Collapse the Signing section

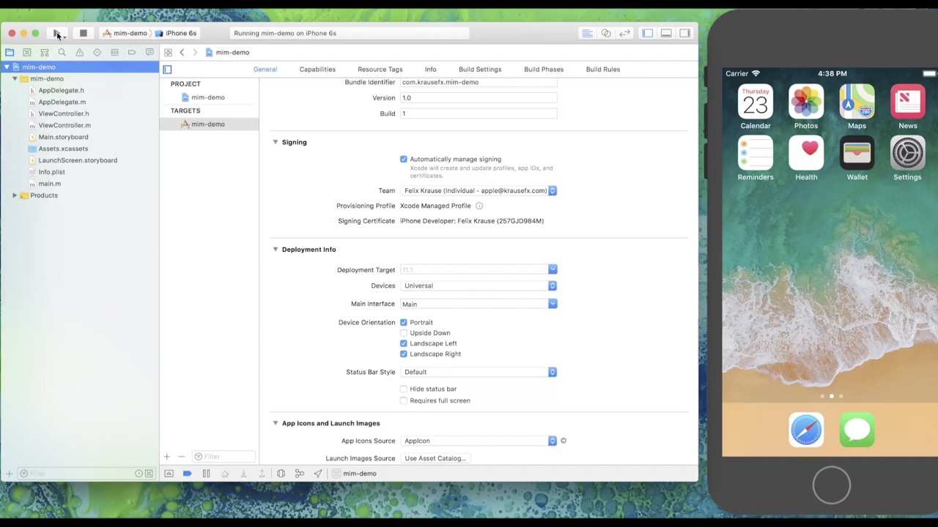tap(276, 142)
